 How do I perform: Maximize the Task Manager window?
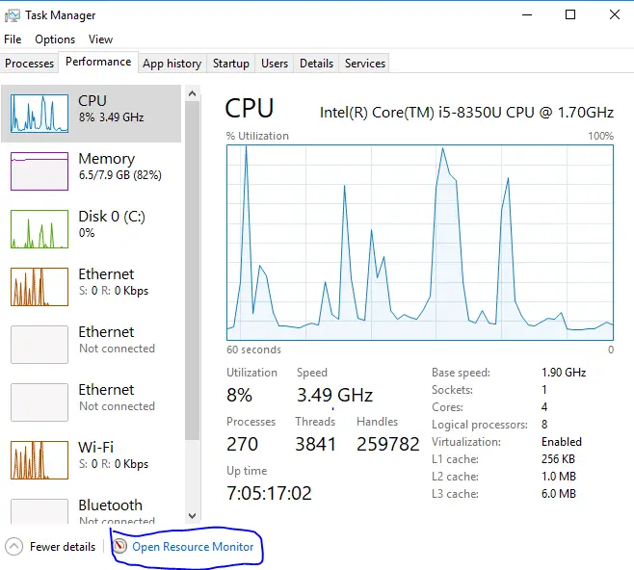pyautogui.click(x=570, y=15)
